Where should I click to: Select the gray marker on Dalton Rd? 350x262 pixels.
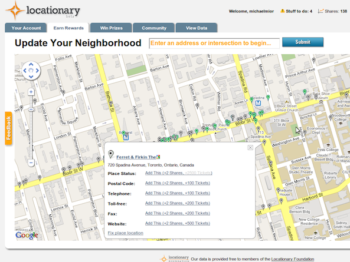coord(197,106)
